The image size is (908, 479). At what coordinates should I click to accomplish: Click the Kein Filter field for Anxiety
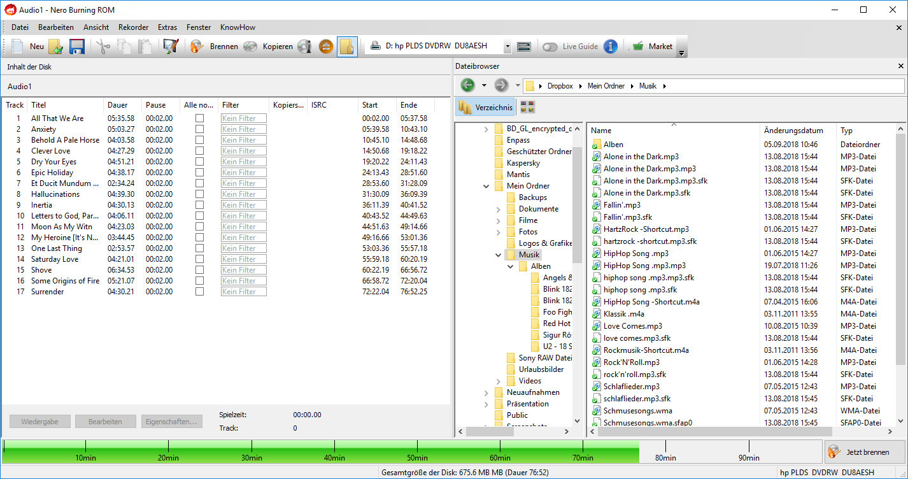click(x=243, y=129)
